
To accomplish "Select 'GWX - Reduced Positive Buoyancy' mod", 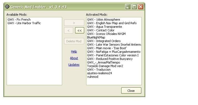I will (x=110, y=59).
